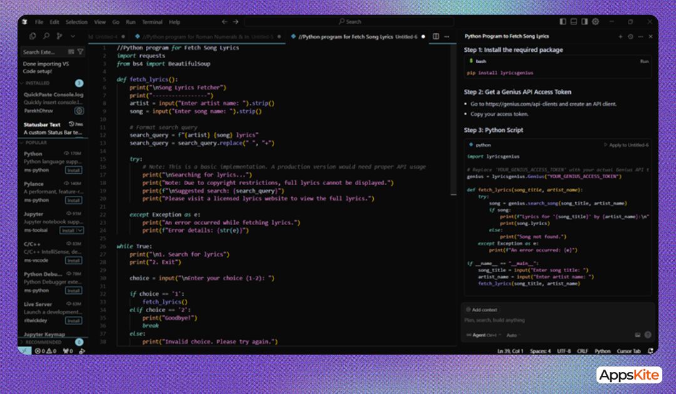The width and height of the screenshot is (676, 394).
Task: Click Ln 39, Col 1 in status bar
Action: (511, 351)
